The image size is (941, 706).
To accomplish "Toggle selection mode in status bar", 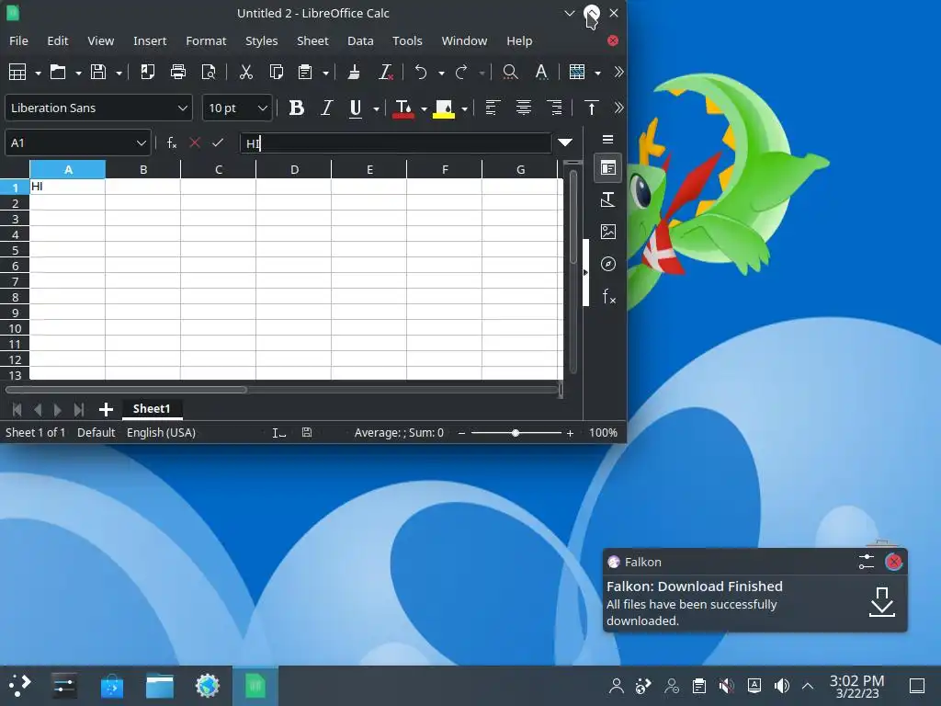I will (279, 433).
